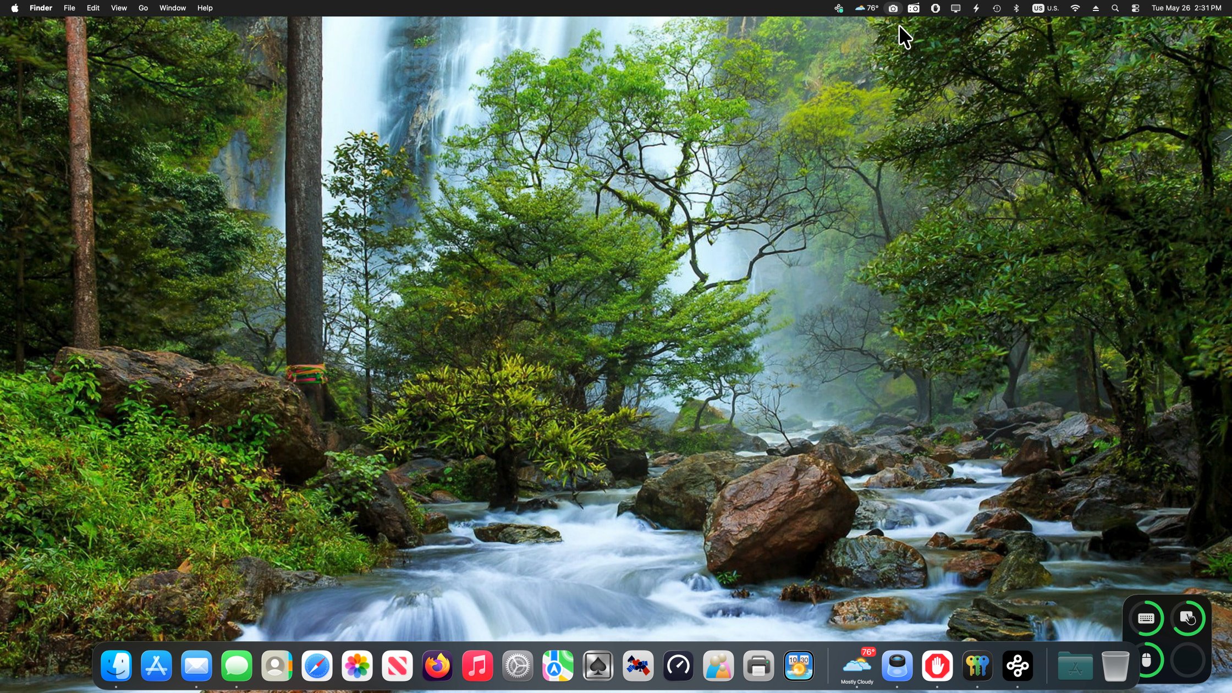The image size is (1232, 693).
Task: Open the Go menu
Action: 143,8
